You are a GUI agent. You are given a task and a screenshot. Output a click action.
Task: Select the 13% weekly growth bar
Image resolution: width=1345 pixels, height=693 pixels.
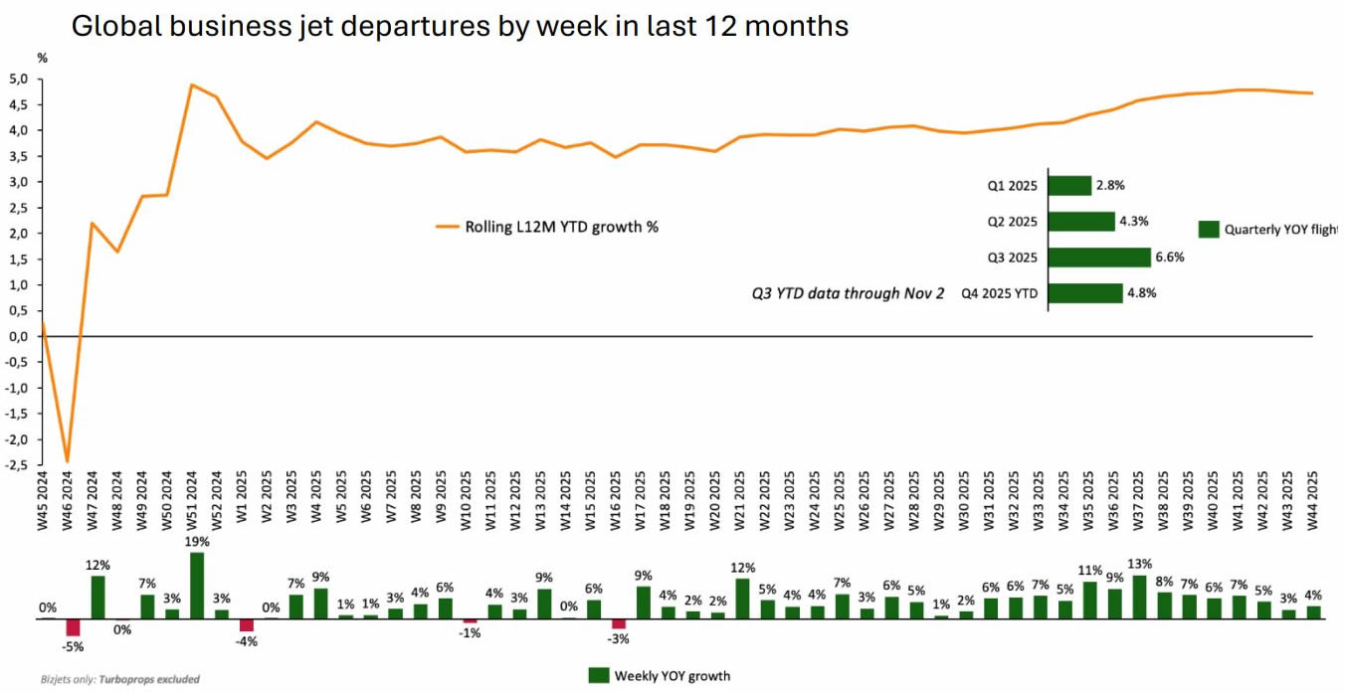coord(1140,597)
